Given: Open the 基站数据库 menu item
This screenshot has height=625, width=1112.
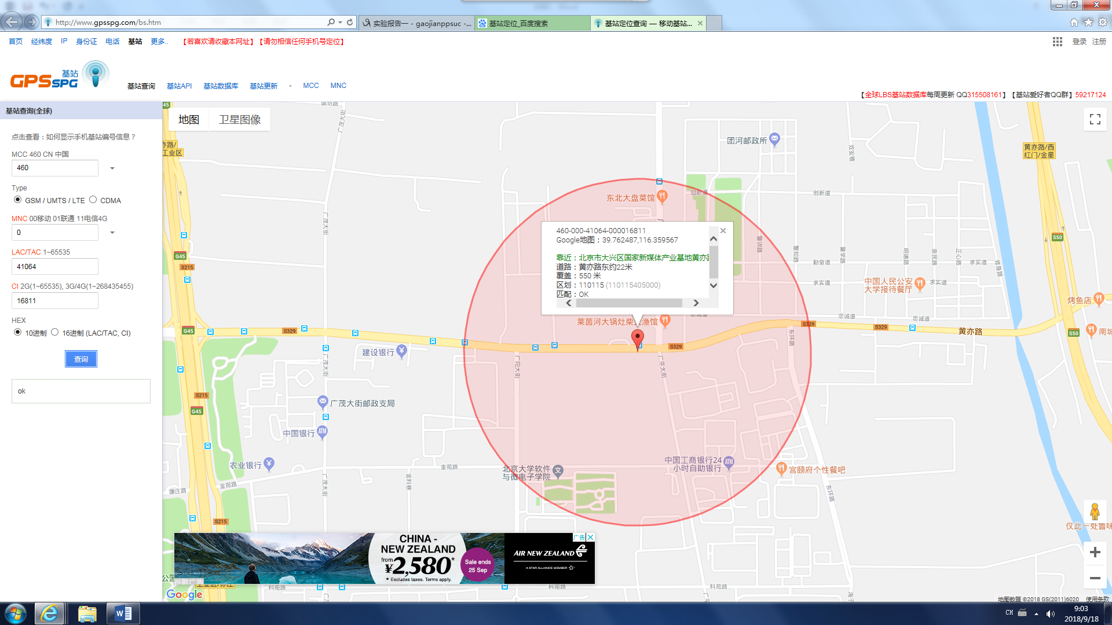Looking at the screenshot, I should pos(221,86).
